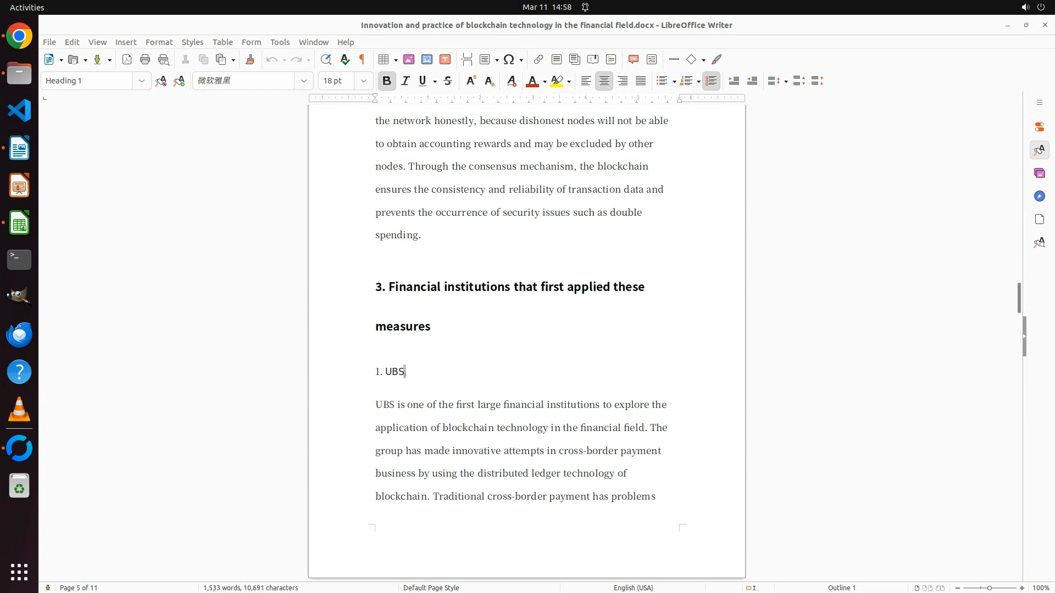Click the Default Page Style status label
Screen dimensions: 1055x593
coord(431,588)
